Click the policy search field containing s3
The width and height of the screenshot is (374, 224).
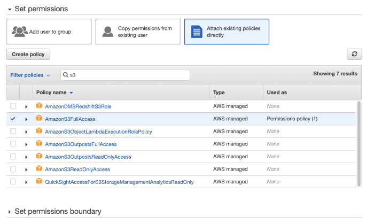coord(125,75)
